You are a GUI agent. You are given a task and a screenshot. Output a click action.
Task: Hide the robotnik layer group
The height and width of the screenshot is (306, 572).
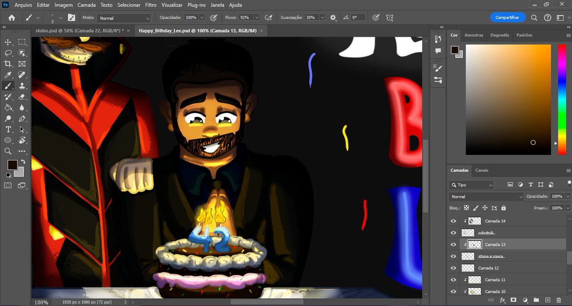(x=453, y=233)
